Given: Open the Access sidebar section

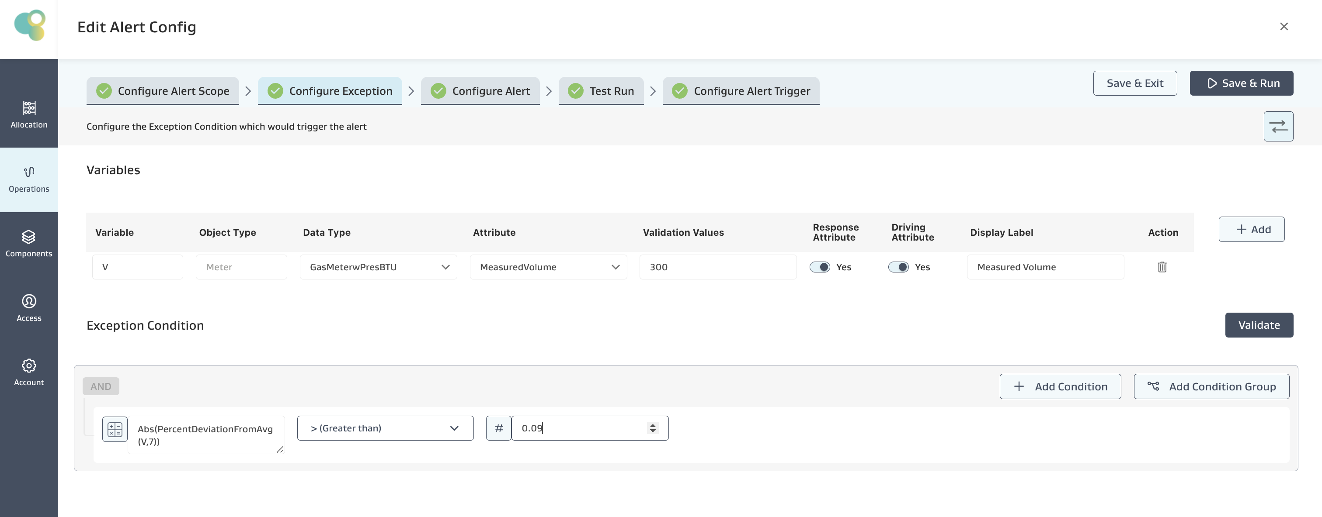Looking at the screenshot, I should (29, 308).
